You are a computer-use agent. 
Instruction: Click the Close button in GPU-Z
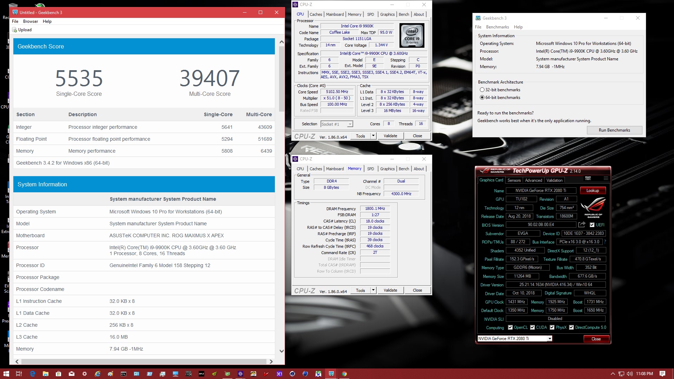[x=596, y=339]
